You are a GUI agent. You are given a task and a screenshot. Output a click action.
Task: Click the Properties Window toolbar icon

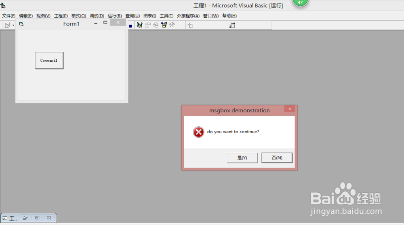147,25
